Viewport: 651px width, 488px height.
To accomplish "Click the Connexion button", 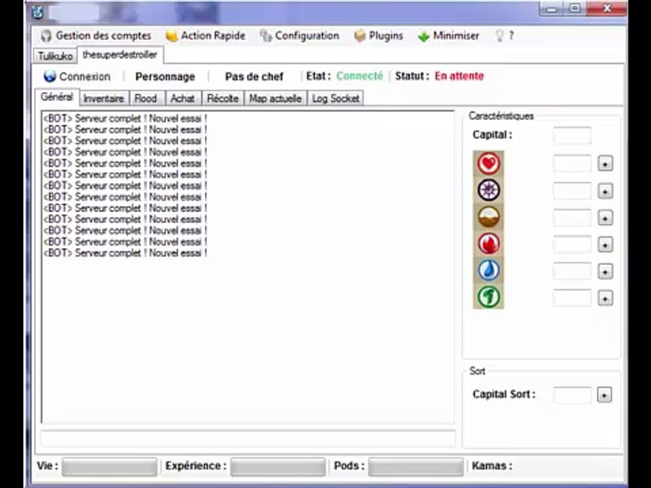I will tap(77, 77).
